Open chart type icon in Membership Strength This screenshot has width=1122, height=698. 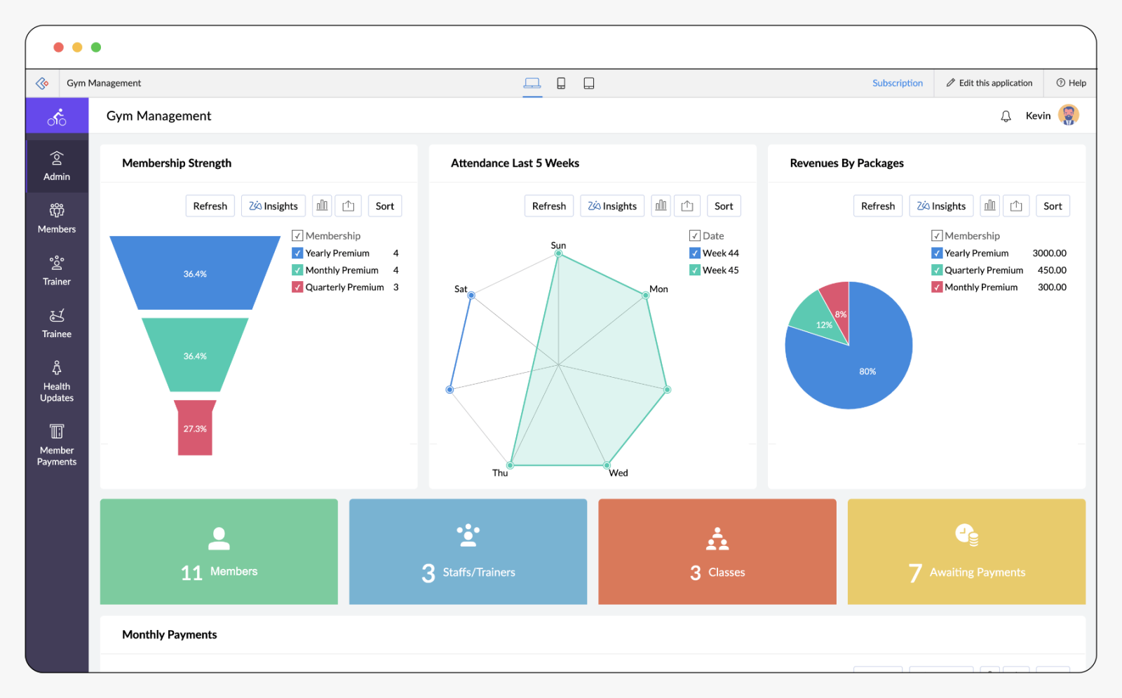(322, 206)
